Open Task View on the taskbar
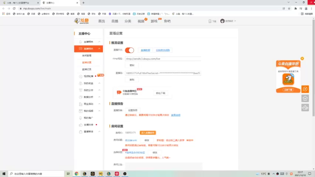 68,173
